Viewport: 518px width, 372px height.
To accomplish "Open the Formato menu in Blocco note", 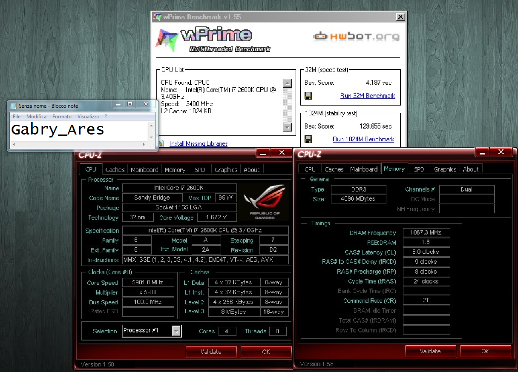I will point(62,117).
